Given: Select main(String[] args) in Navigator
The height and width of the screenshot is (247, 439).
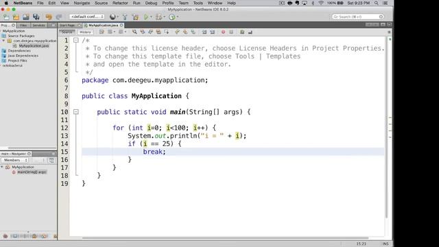Looking at the screenshot, I should point(32,172).
